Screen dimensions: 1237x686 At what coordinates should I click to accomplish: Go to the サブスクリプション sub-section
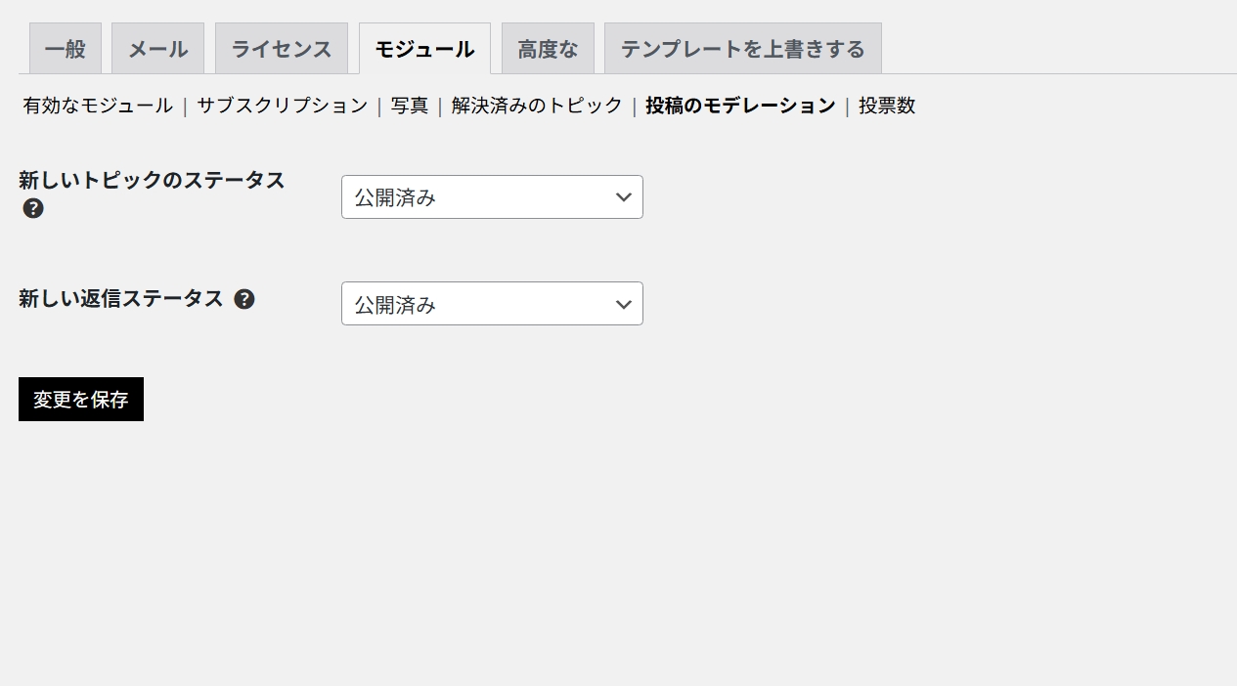click(282, 106)
